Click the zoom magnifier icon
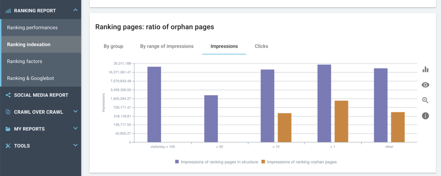Viewport: 441px width, 176px height. click(x=425, y=100)
